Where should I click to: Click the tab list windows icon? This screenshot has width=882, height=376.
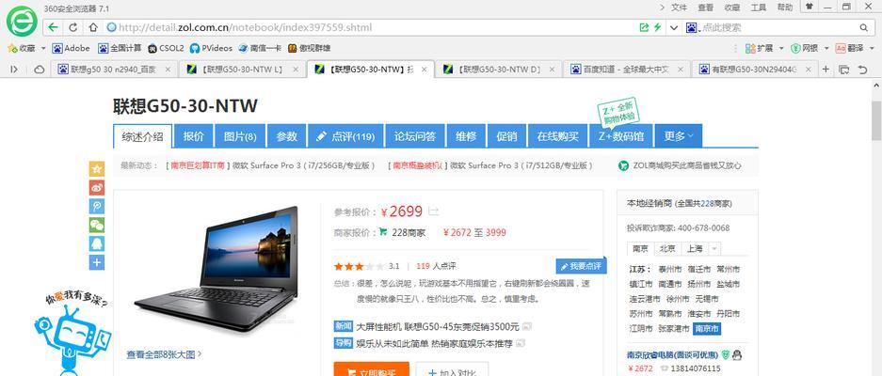click(x=843, y=70)
